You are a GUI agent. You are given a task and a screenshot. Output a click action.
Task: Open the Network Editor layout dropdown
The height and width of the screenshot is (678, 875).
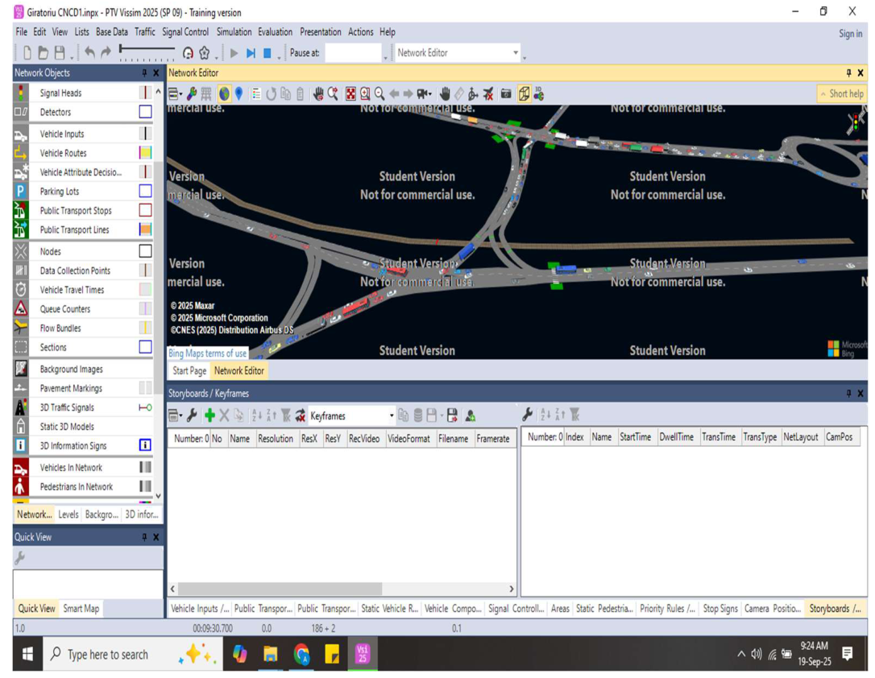458,53
